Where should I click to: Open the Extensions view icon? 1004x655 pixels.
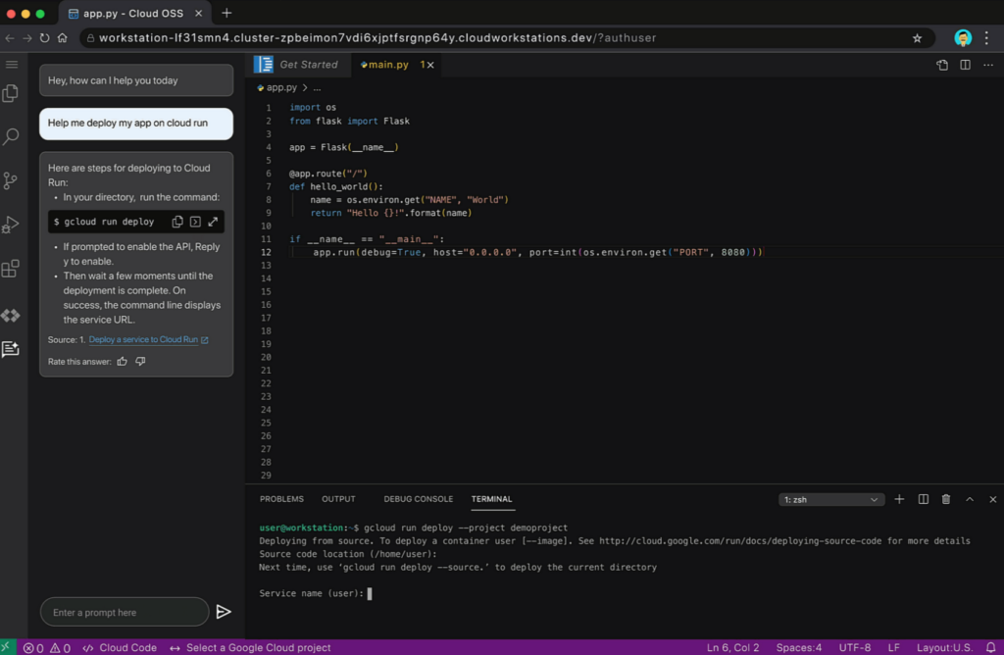pos(11,269)
